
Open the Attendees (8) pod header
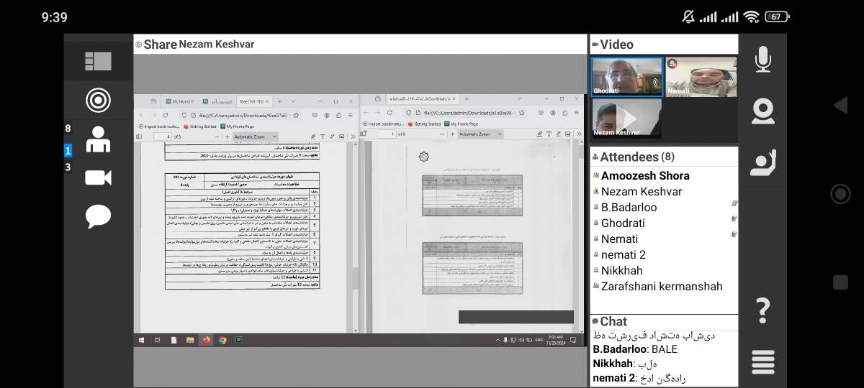(664, 157)
